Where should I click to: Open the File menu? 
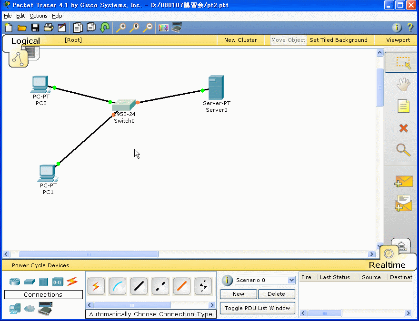8,16
